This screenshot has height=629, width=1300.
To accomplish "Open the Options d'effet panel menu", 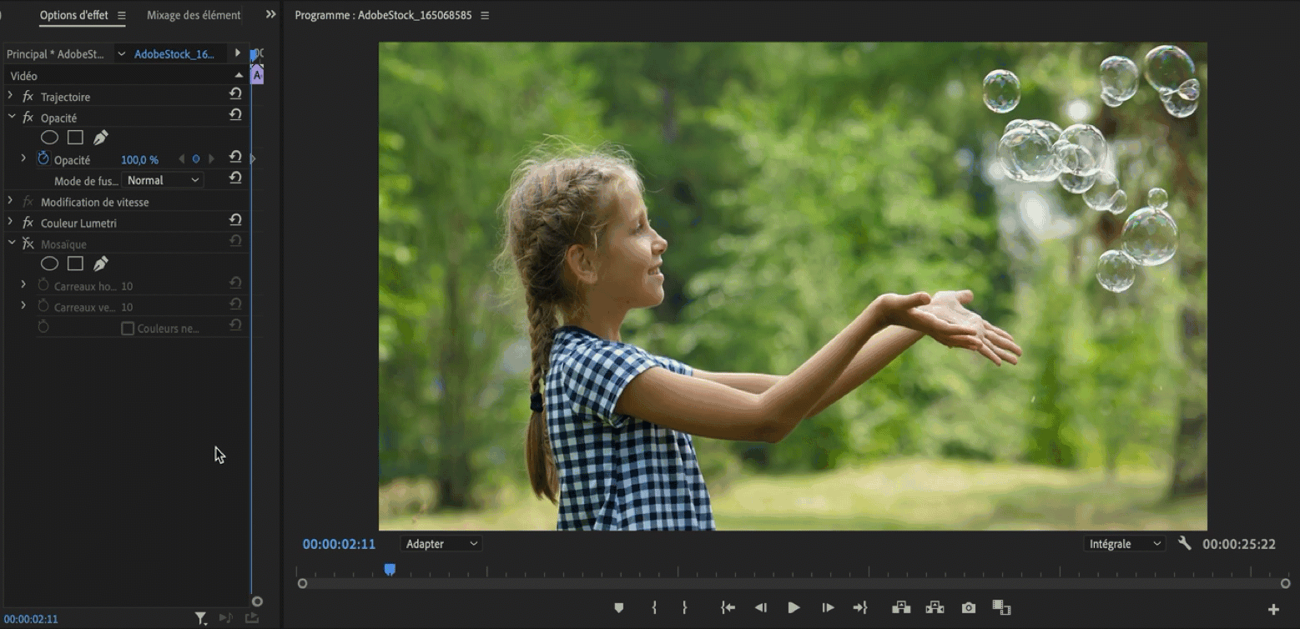I will (122, 15).
